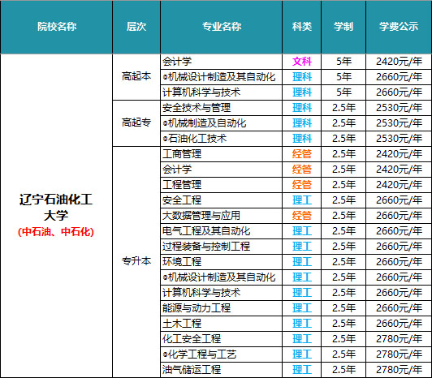The image size is (432, 378).
Task: Select the 高起专 level cell
Action: [x=136, y=122]
